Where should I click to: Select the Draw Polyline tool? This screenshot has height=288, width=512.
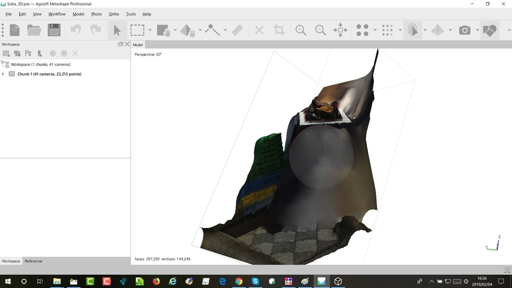212,30
